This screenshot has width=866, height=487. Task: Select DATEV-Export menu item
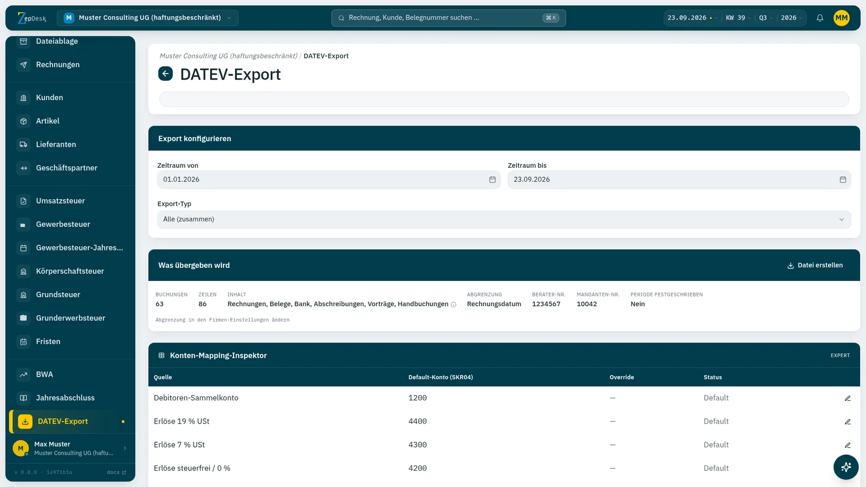(x=71, y=422)
